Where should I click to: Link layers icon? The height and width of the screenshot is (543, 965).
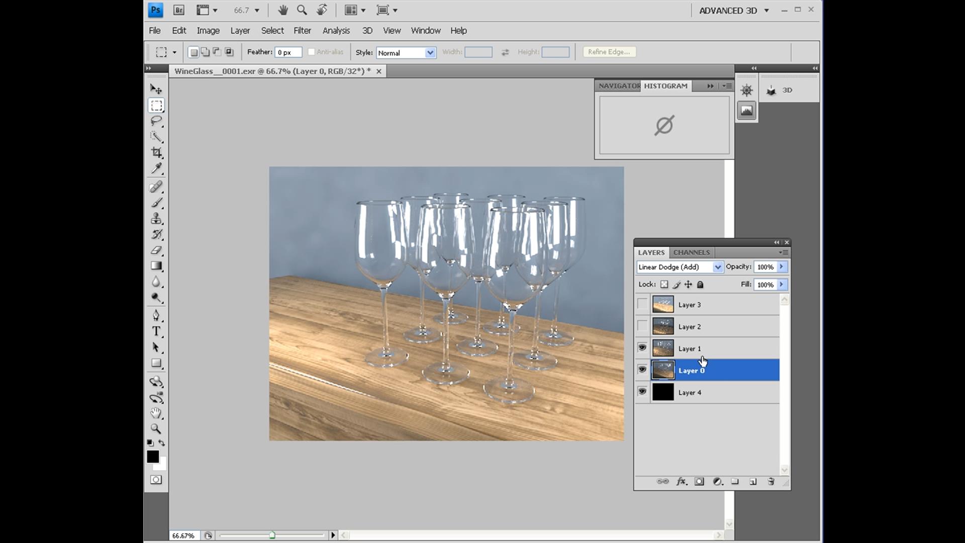(x=663, y=482)
